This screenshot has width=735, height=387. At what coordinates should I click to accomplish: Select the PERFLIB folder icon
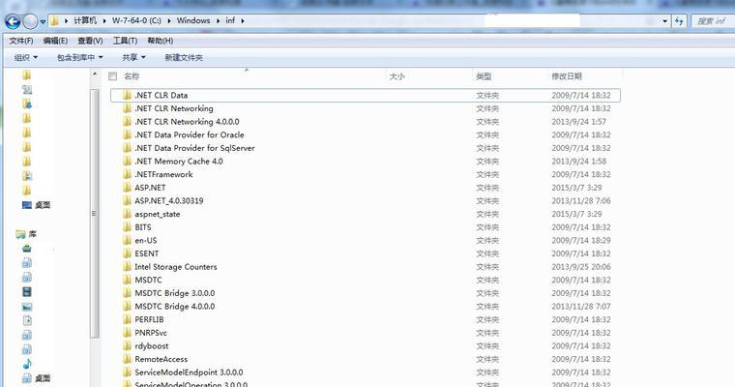(x=127, y=319)
